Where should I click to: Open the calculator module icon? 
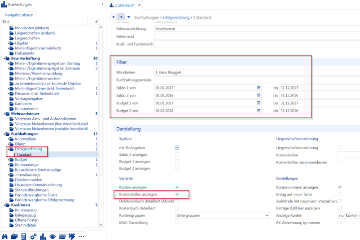(24, 236)
